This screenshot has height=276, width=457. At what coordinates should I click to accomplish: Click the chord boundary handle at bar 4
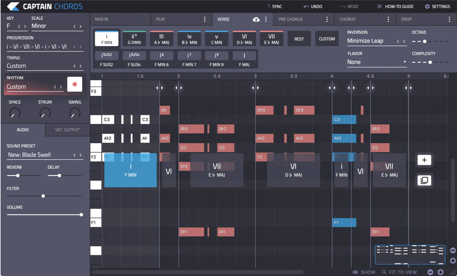[332, 88]
